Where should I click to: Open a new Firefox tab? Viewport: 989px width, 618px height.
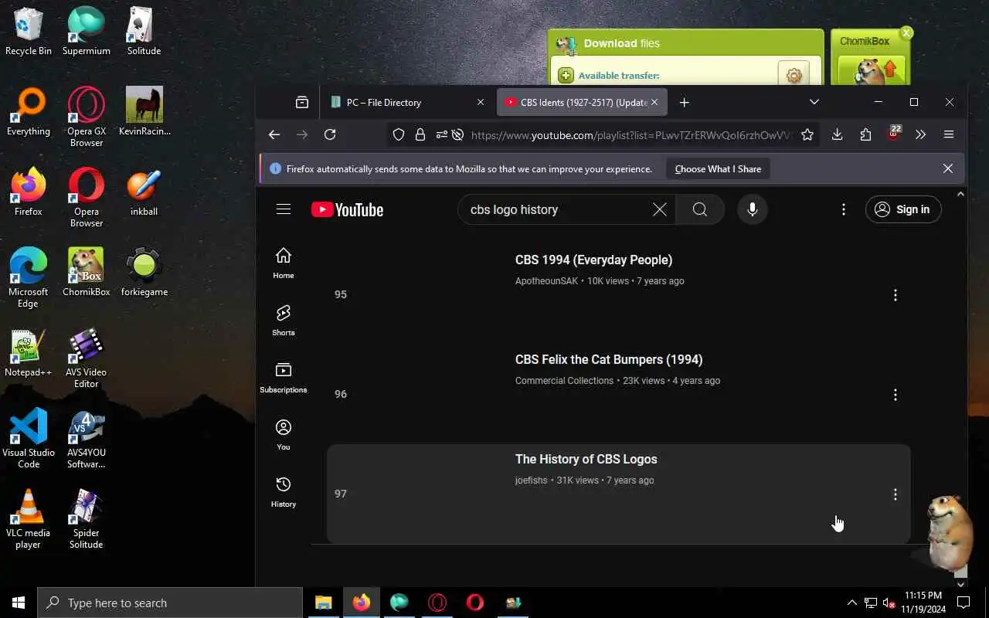684,102
